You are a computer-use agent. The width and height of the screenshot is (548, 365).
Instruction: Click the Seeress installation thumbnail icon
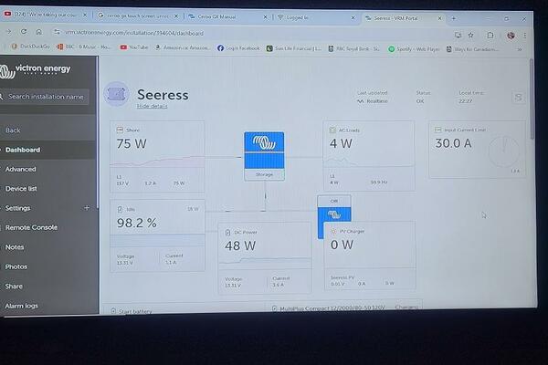click(x=116, y=94)
